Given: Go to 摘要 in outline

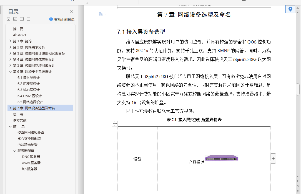Looking at the screenshot, I should tap(18, 29).
